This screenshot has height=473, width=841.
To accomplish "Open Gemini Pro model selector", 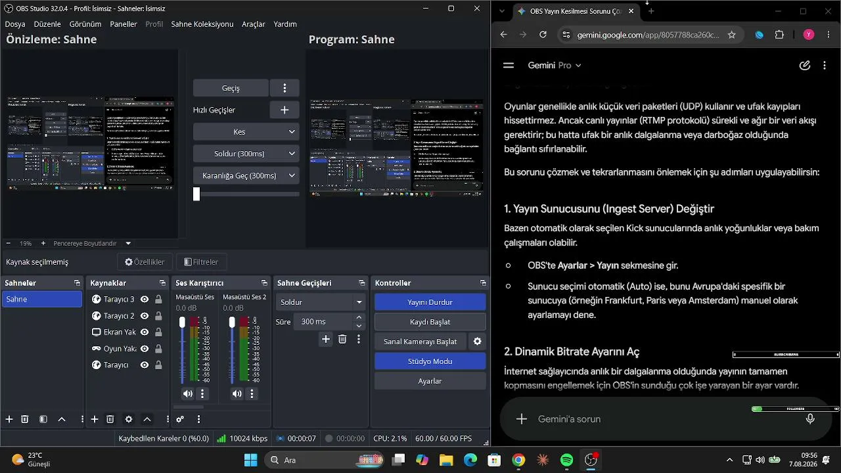I will [x=555, y=66].
